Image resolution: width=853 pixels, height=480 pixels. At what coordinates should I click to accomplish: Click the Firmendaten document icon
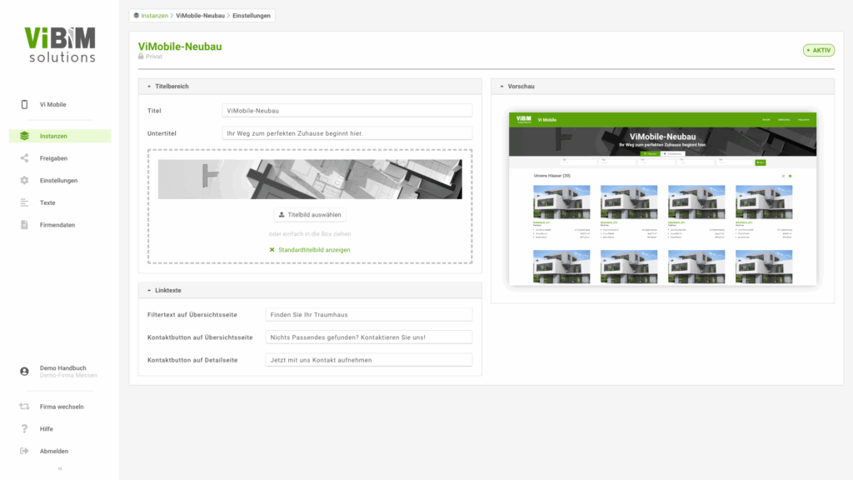click(x=24, y=225)
